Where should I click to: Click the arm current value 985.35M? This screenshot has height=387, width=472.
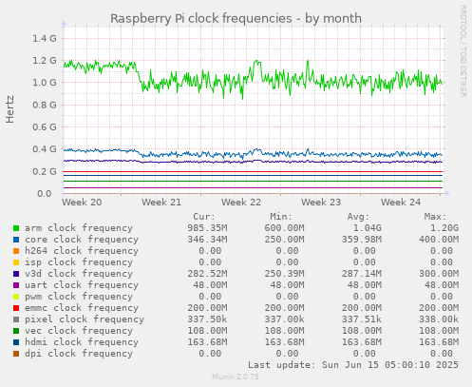pyautogui.click(x=207, y=228)
